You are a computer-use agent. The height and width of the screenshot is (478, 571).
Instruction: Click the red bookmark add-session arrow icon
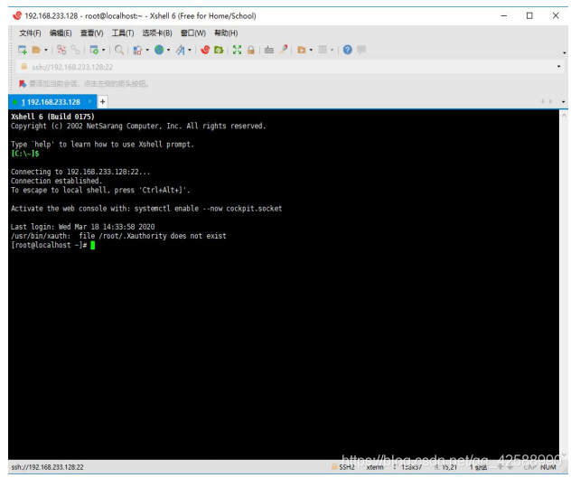[x=23, y=84]
